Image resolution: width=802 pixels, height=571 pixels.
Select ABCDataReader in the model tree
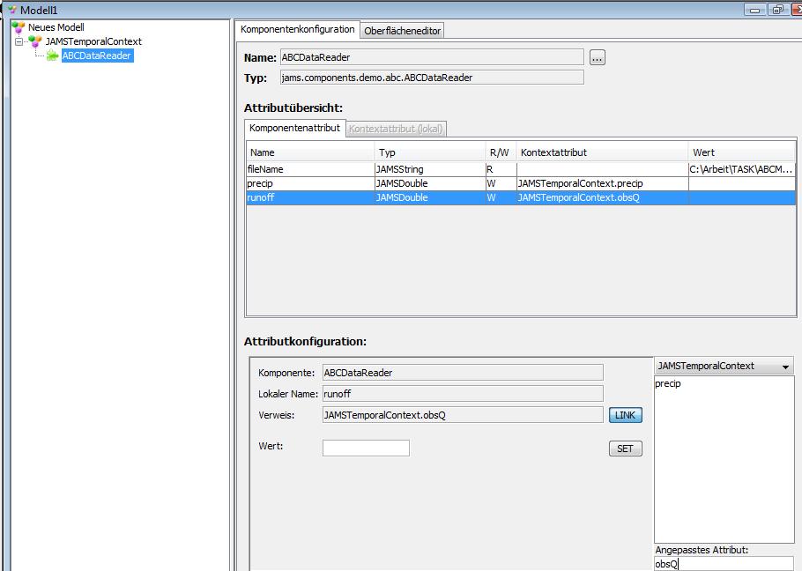97,56
